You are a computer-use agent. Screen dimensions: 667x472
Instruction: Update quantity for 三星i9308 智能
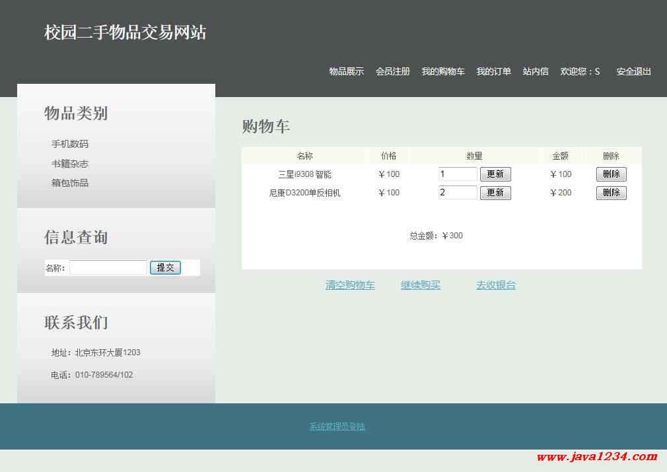[x=495, y=174]
